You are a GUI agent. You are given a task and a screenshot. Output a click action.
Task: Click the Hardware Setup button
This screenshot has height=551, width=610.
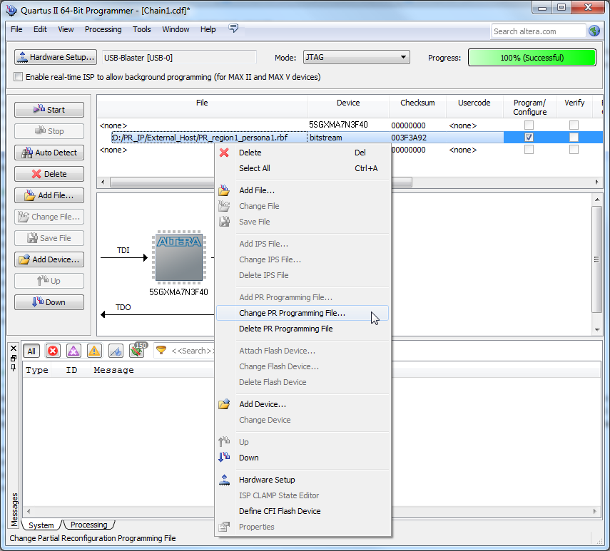click(x=56, y=57)
